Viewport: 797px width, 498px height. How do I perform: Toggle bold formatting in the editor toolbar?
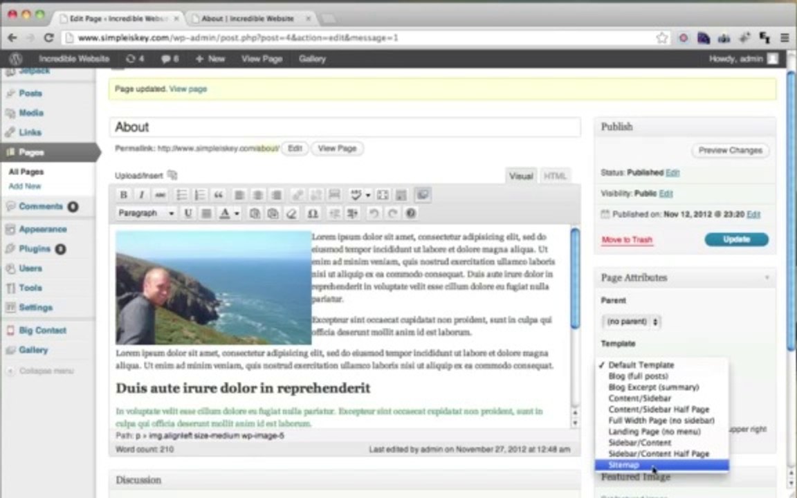click(x=124, y=194)
